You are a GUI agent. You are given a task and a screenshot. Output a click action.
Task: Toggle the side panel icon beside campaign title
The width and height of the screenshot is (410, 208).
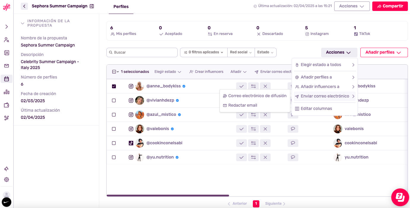(x=92, y=6)
